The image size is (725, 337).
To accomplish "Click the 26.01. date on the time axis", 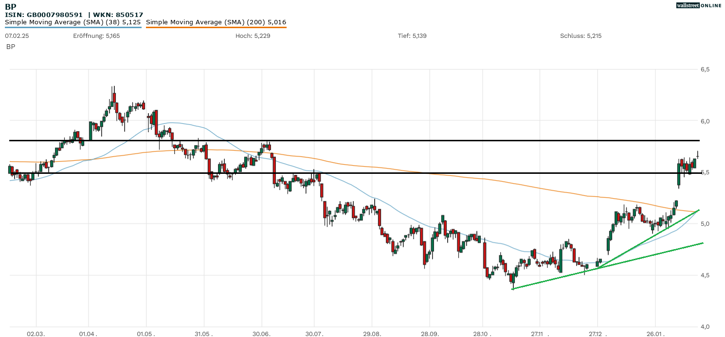I will click(x=655, y=334).
